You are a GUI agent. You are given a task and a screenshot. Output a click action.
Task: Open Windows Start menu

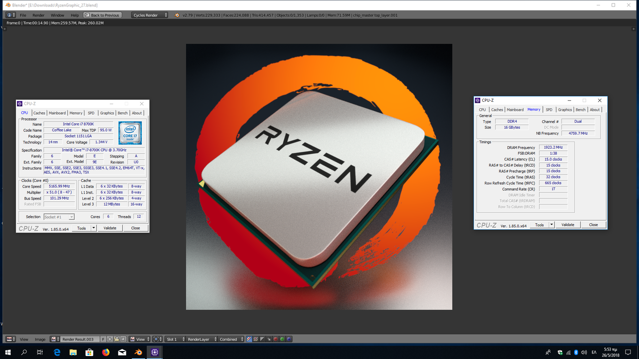click(x=8, y=352)
